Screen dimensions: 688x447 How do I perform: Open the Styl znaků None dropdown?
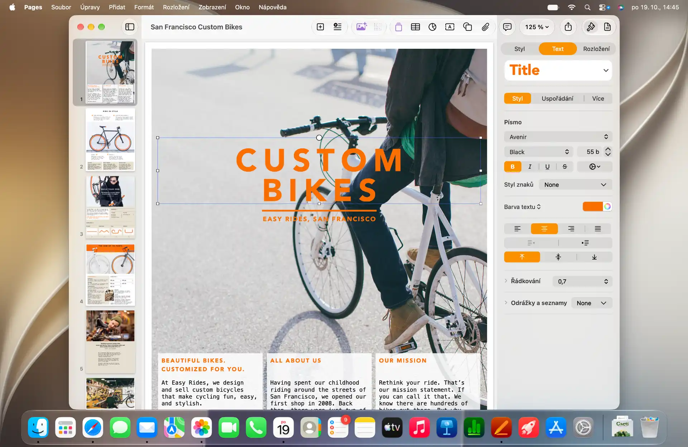pos(575,185)
